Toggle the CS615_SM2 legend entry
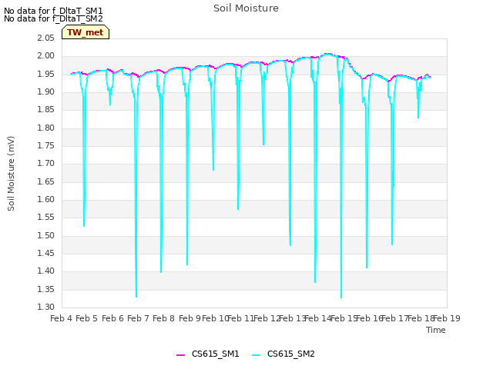493x369 pixels. 283,354
